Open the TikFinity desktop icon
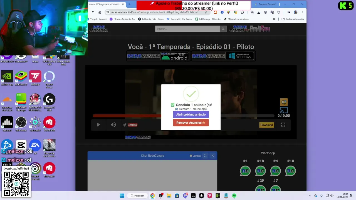The width and height of the screenshot is (356, 200). coord(35,78)
